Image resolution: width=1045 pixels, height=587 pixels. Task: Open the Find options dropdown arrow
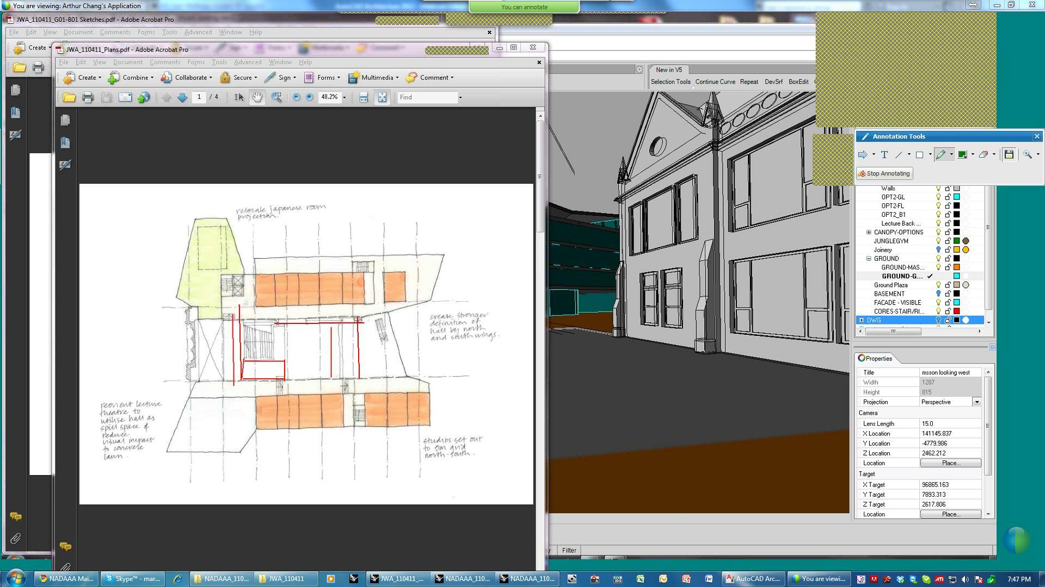[460, 98]
